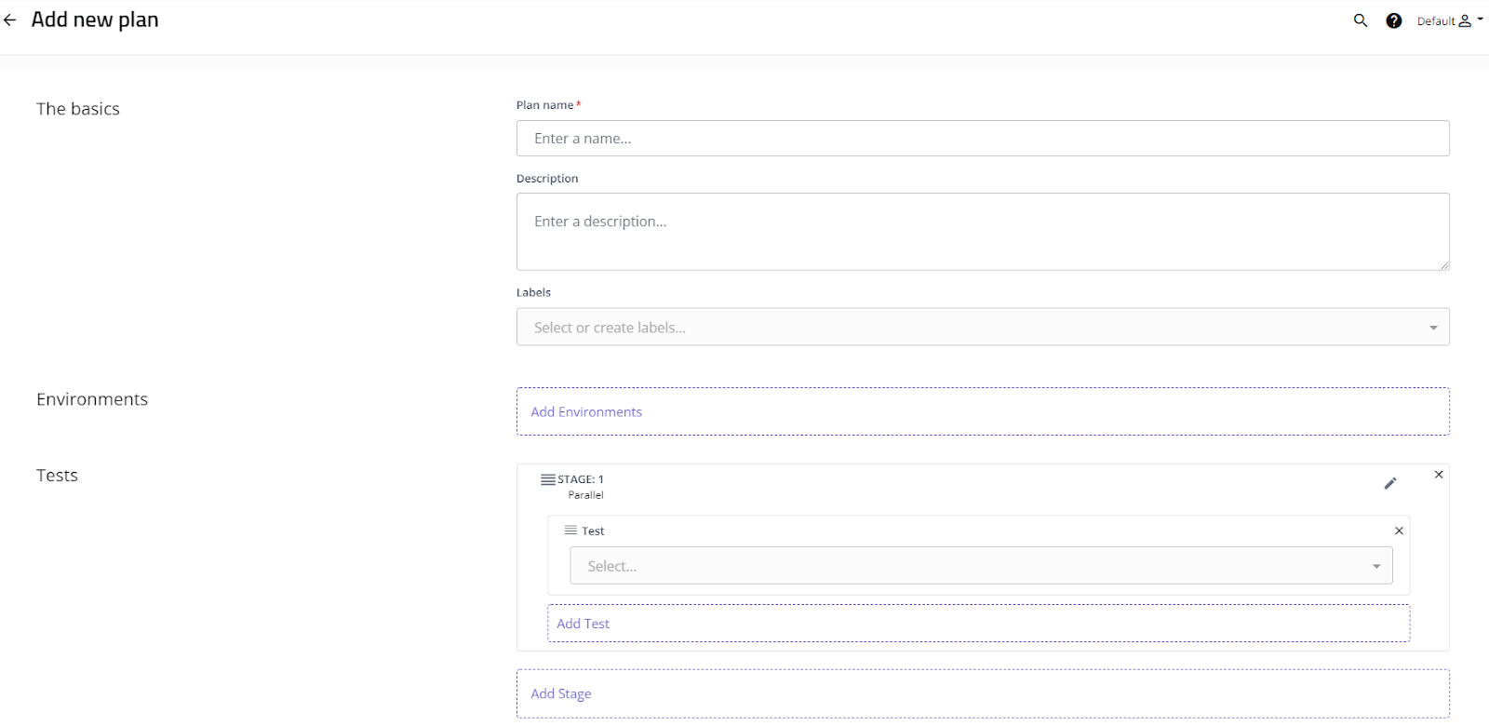Viewport: 1489px width, 726px height.
Task: Click the Description resize handle corner
Action: coord(1444,265)
